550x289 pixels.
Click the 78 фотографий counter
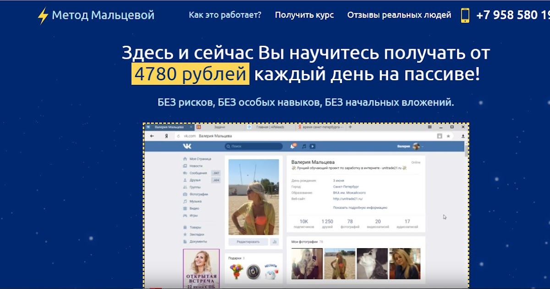[350, 223]
